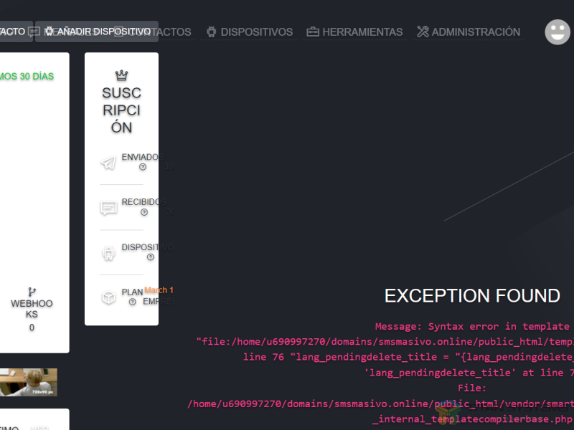This screenshot has height=430, width=574.
Task: Click the crown icon above Suscripción
Action: (121, 75)
